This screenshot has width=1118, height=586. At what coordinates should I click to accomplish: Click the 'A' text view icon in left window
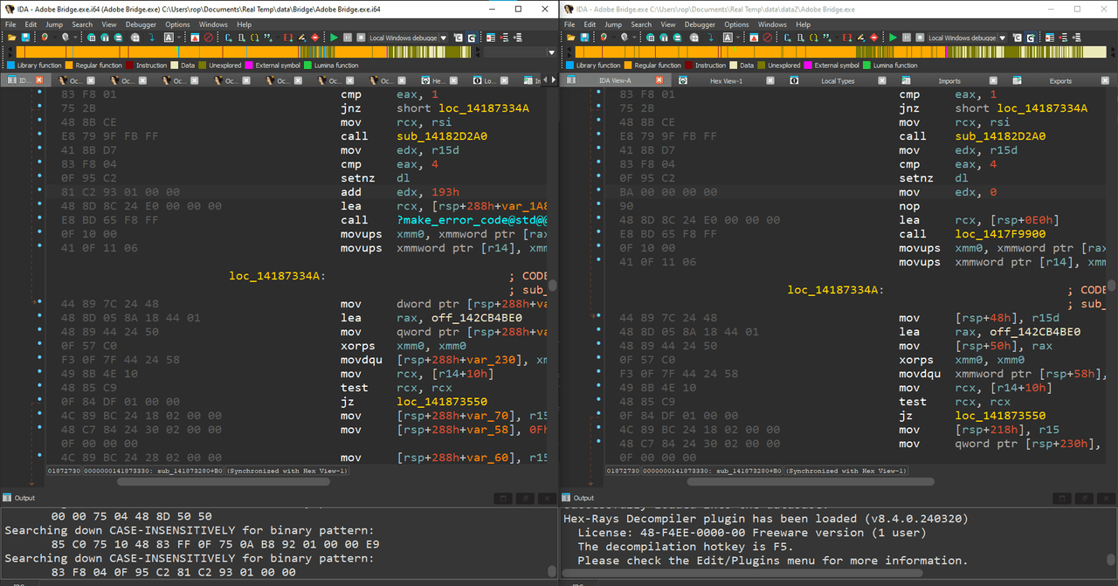point(169,38)
